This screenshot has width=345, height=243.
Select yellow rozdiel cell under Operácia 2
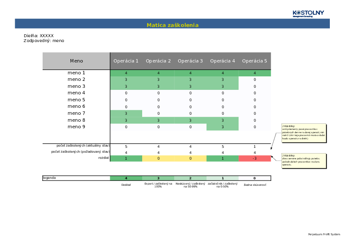pyautogui.click(x=158, y=158)
